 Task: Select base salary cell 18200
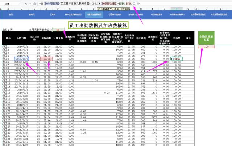[117, 127]
